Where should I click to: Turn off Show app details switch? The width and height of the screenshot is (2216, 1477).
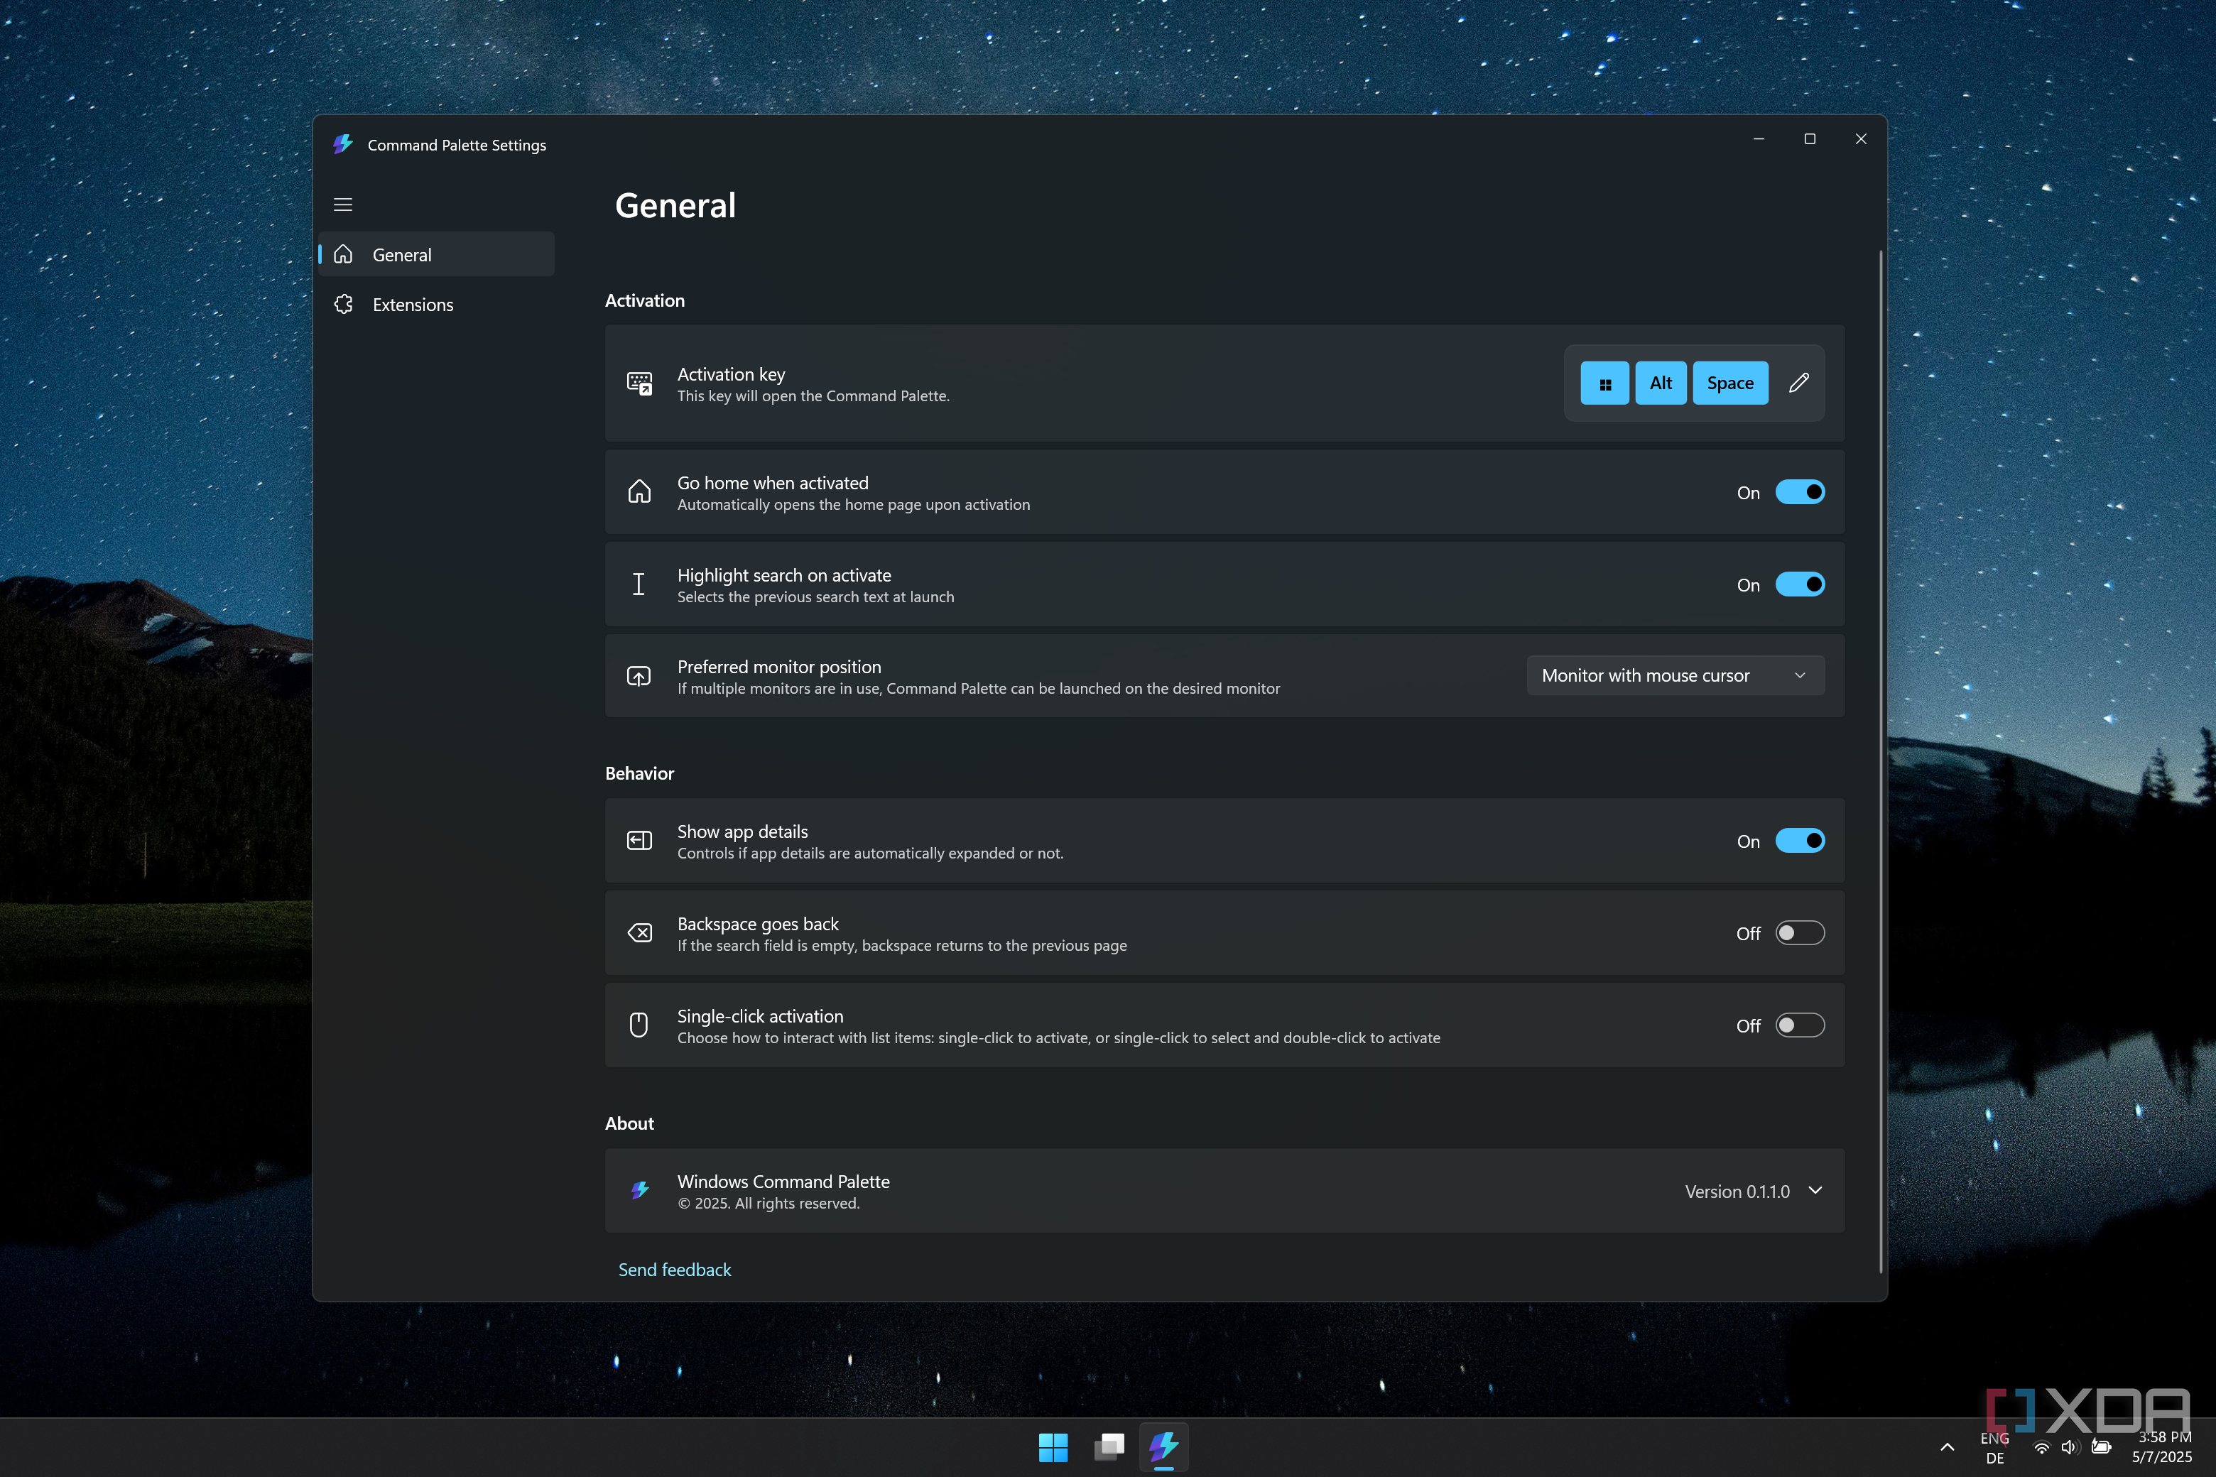[1800, 840]
